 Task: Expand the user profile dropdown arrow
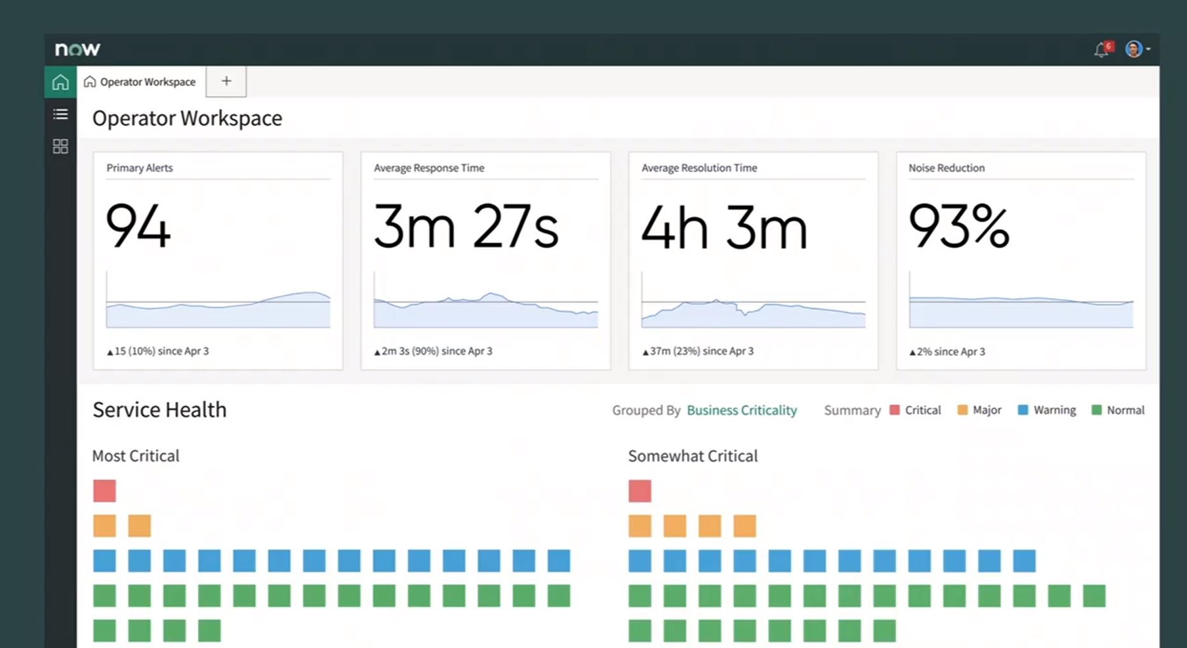click(1148, 50)
